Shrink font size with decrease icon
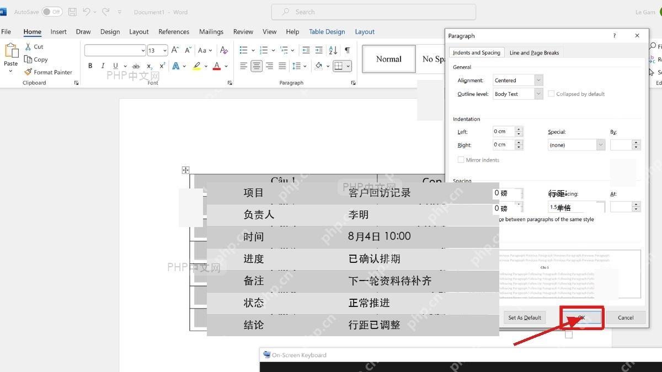662x372 pixels. coord(188,50)
